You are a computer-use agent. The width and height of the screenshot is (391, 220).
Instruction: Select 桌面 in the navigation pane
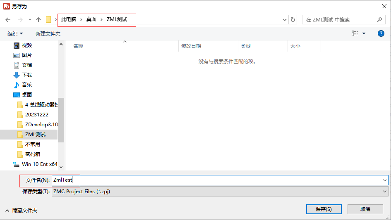tap(26, 95)
